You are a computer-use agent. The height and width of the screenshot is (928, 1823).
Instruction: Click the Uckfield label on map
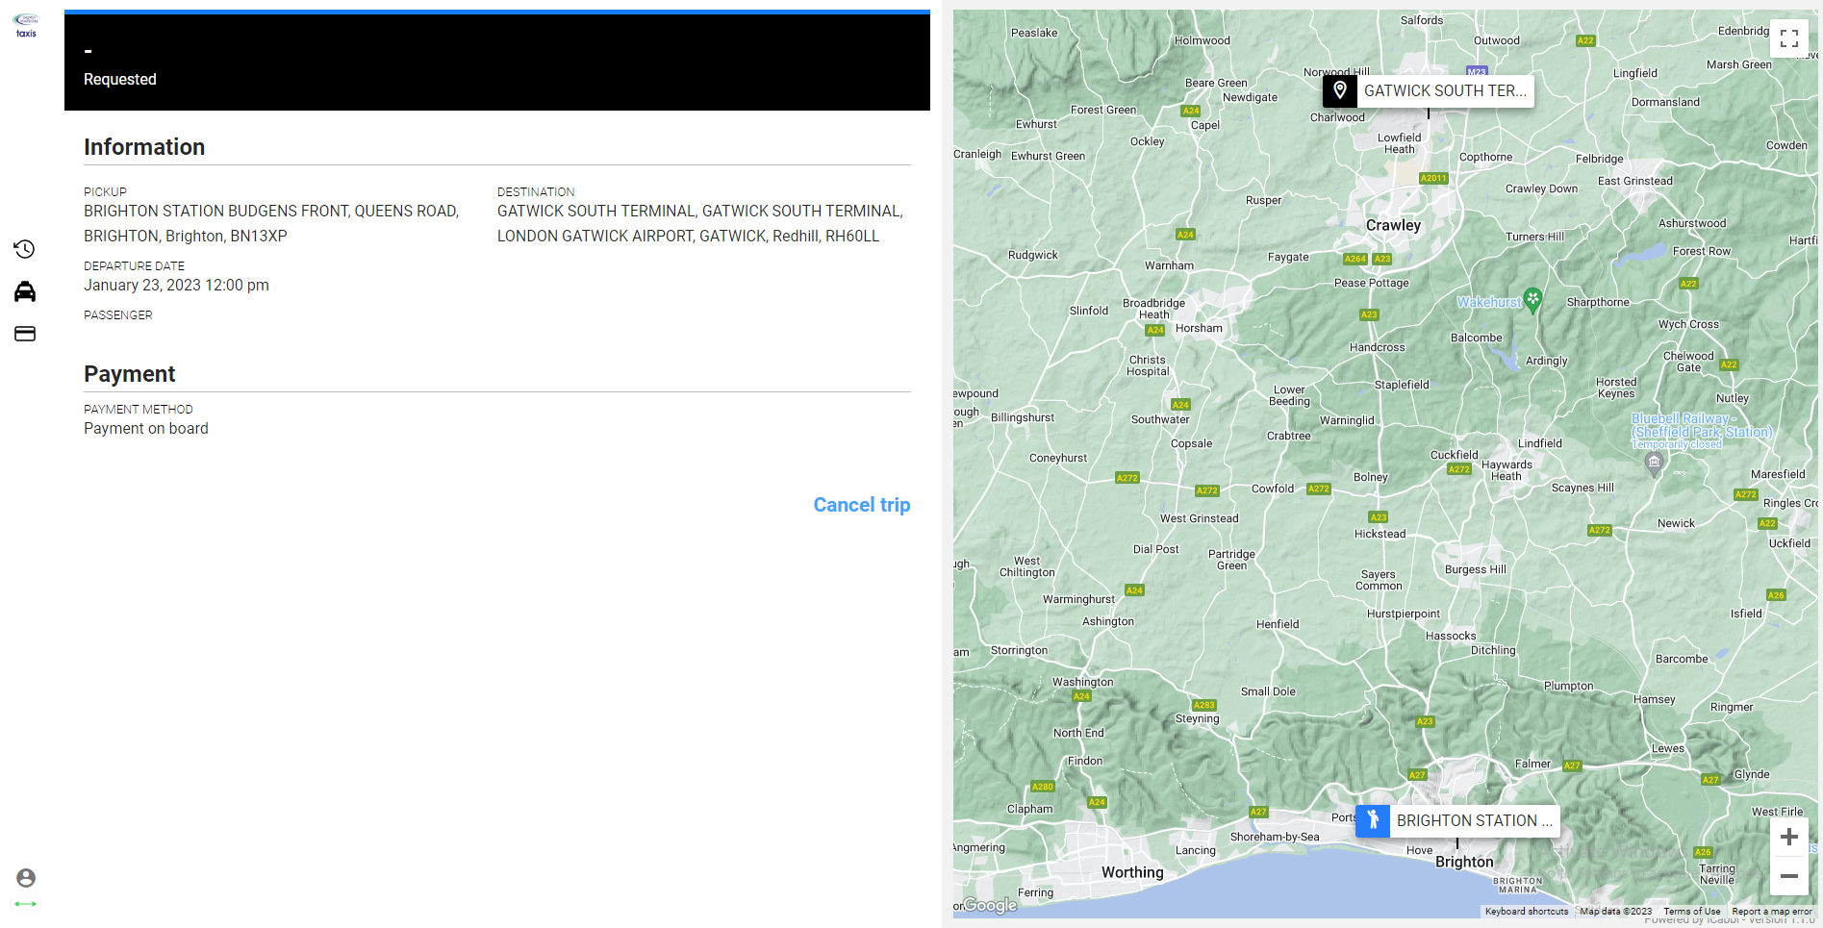pyautogui.click(x=1789, y=543)
